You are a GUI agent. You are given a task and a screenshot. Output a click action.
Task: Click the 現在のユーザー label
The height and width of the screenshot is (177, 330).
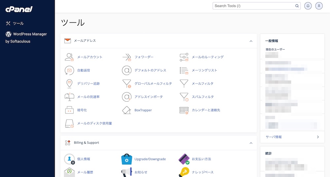pos(275,49)
